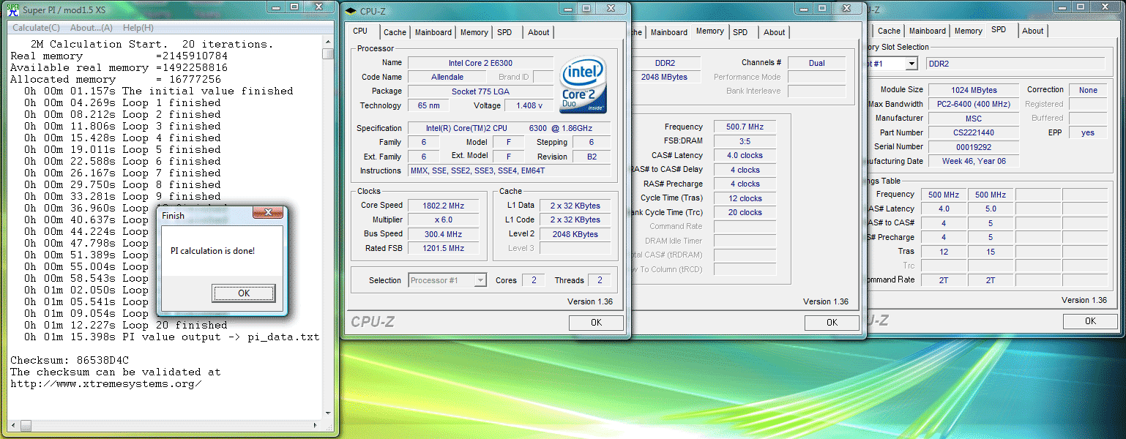Click the processor Name field Intel Core 2 E6300
This screenshot has width=1126, height=439.
(x=480, y=63)
